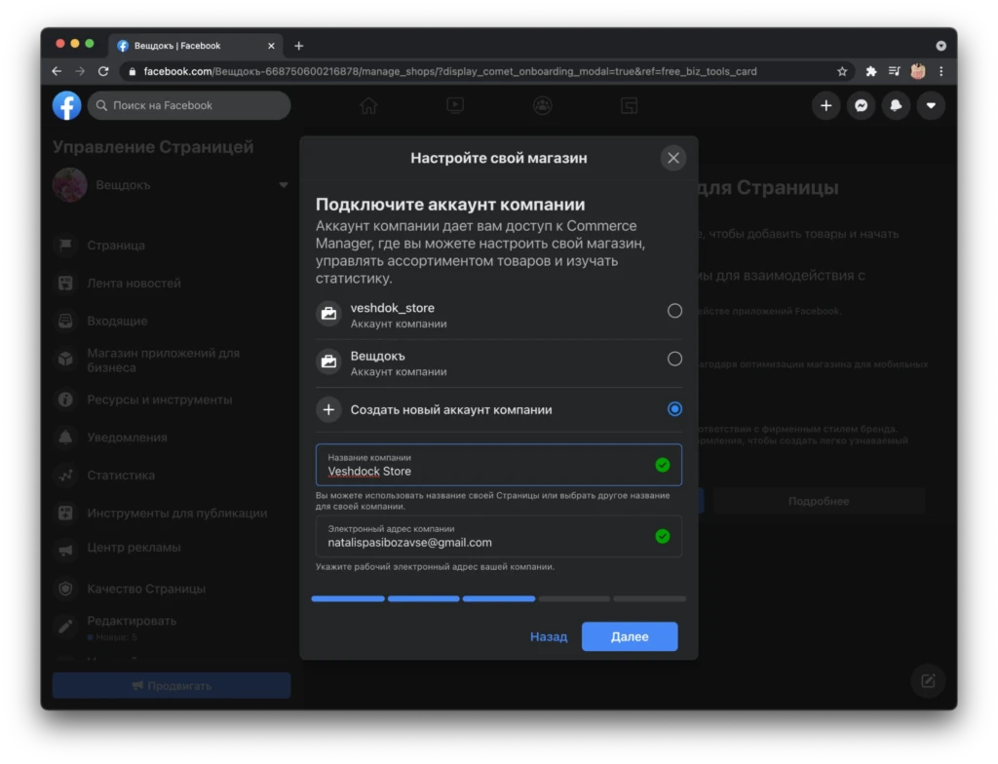Click the Редактировать pencil icon
The height and width of the screenshot is (764, 998).
click(x=65, y=627)
